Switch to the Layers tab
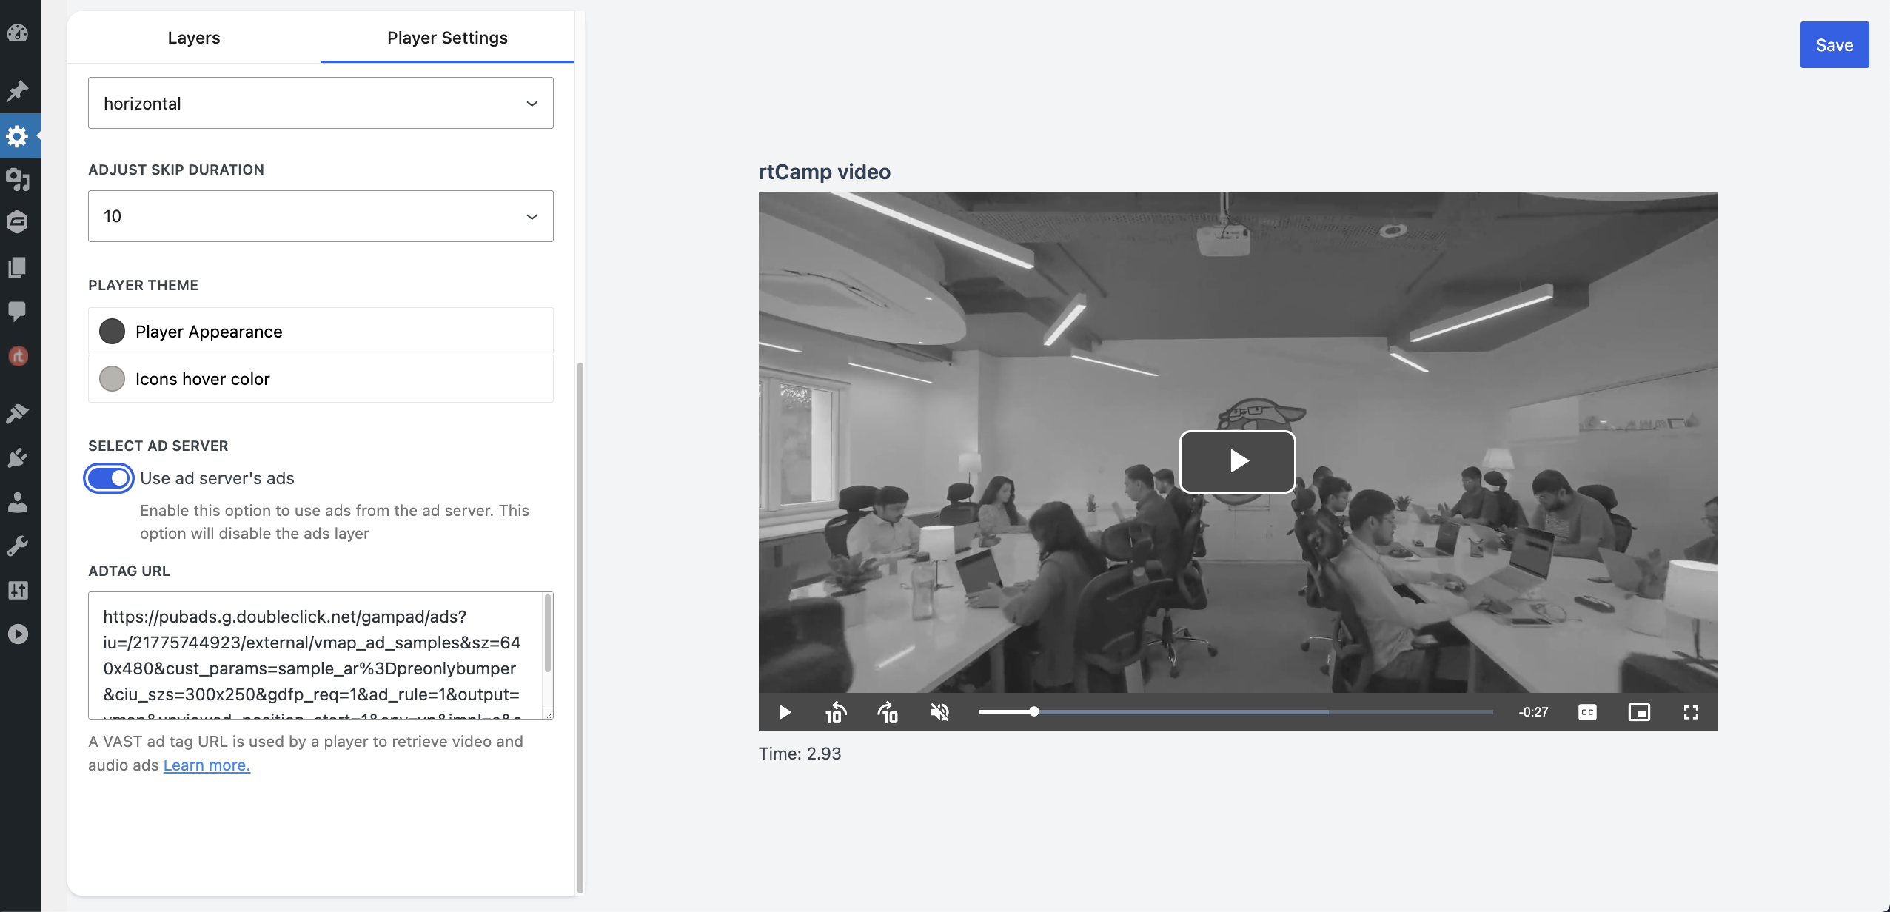 (194, 38)
